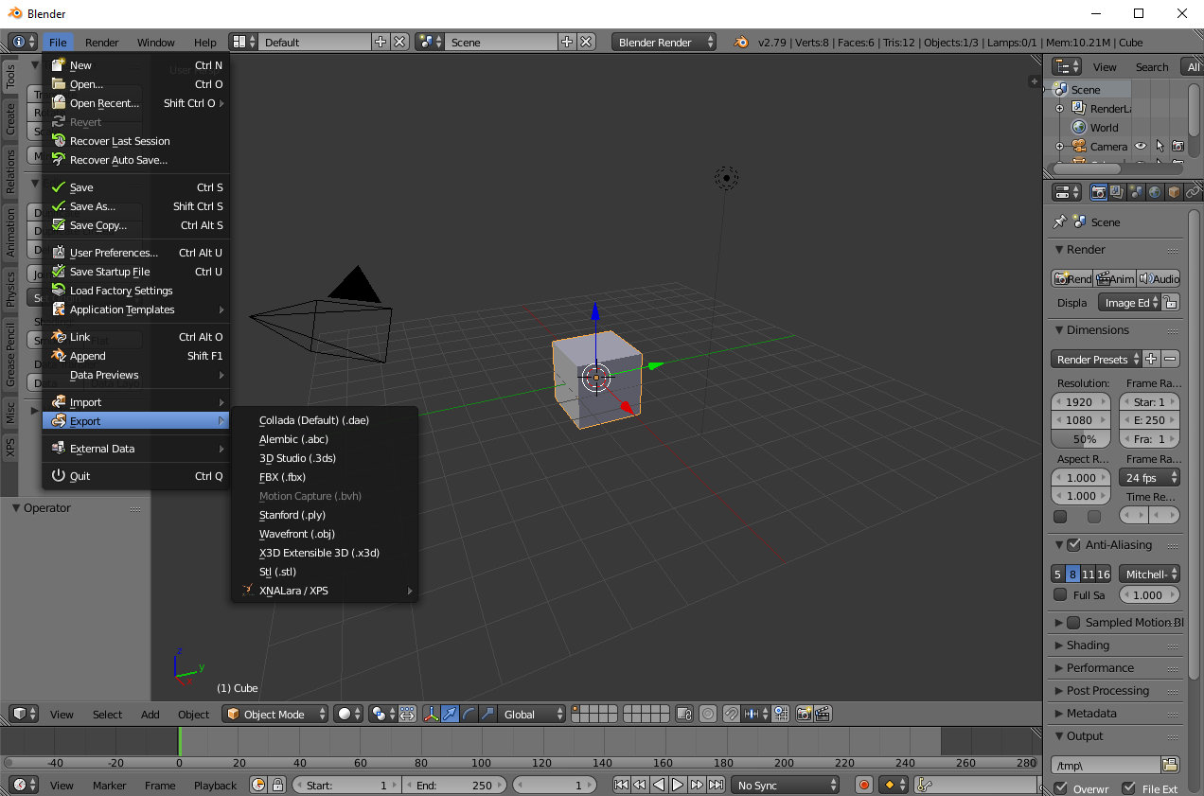Click the Rend render image button

pyautogui.click(x=1072, y=278)
